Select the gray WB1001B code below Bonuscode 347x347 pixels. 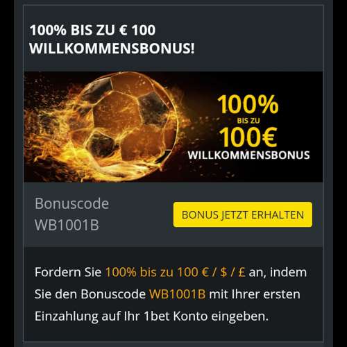67,225
